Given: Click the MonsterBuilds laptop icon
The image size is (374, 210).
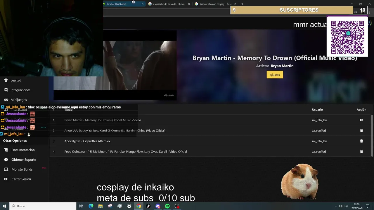Looking at the screenshot, I should coord(6,169).
